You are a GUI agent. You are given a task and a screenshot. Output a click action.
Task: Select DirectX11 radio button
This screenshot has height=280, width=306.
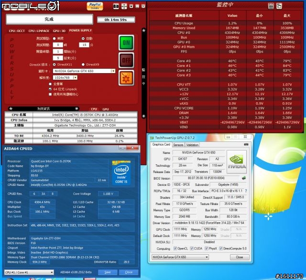(x=54, y=65)
